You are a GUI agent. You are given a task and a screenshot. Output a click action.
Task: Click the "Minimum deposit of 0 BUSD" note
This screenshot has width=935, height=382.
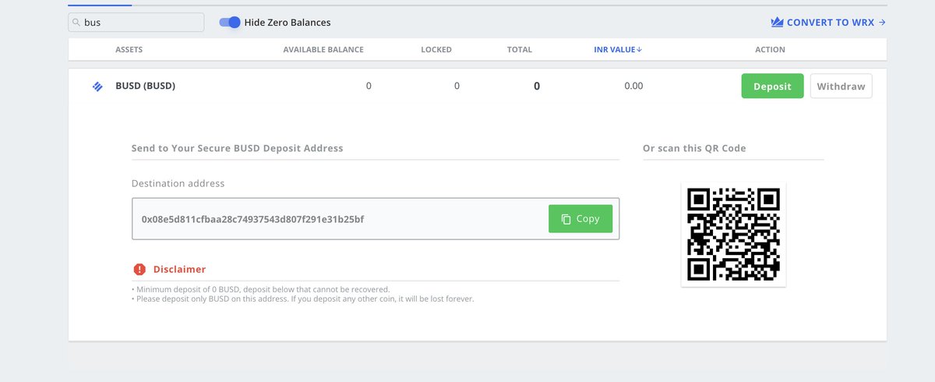[x=261, y=289]
